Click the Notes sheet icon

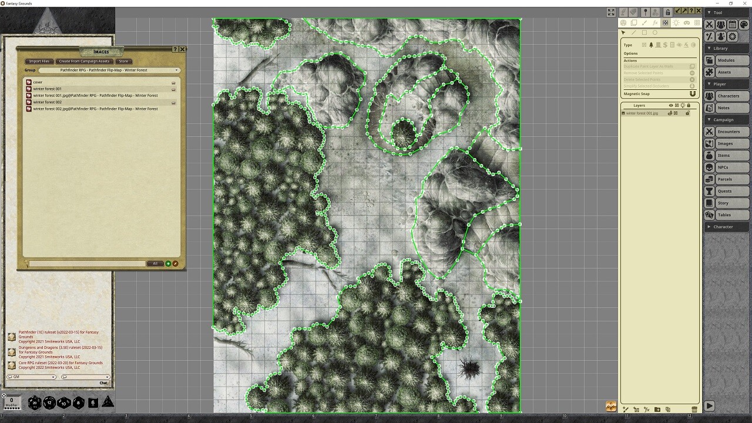pyautogui.click(x=710, y=108)
